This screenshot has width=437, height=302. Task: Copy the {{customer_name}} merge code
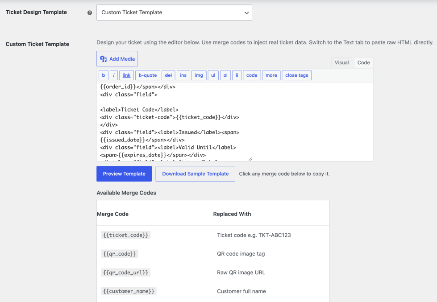pos(129,291)
